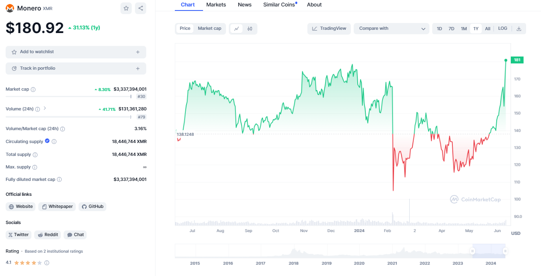Click the left range slider handle
Viewport: 541px width, 276px height.
point(473,251)
